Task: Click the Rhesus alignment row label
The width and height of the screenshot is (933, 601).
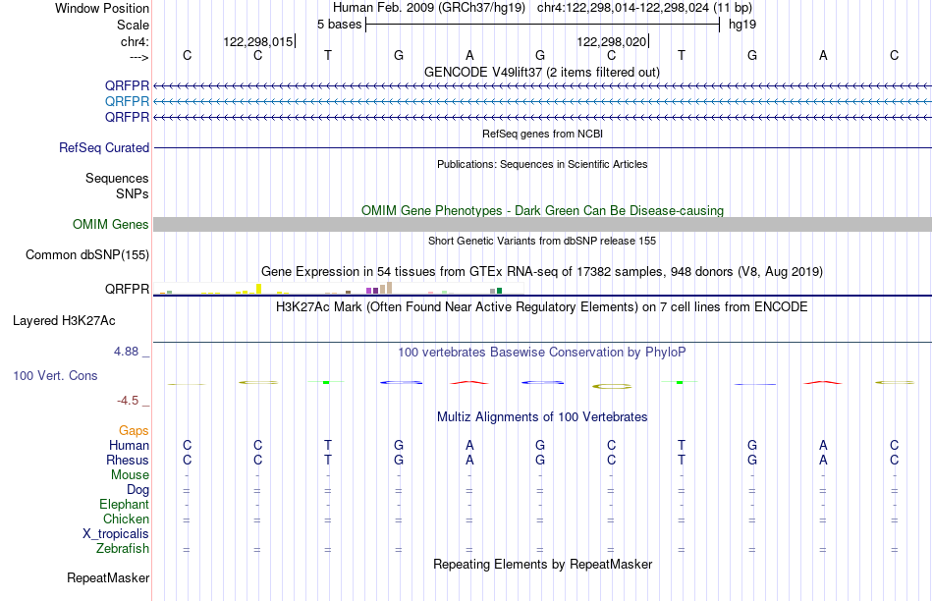Action: pos(128,460)
